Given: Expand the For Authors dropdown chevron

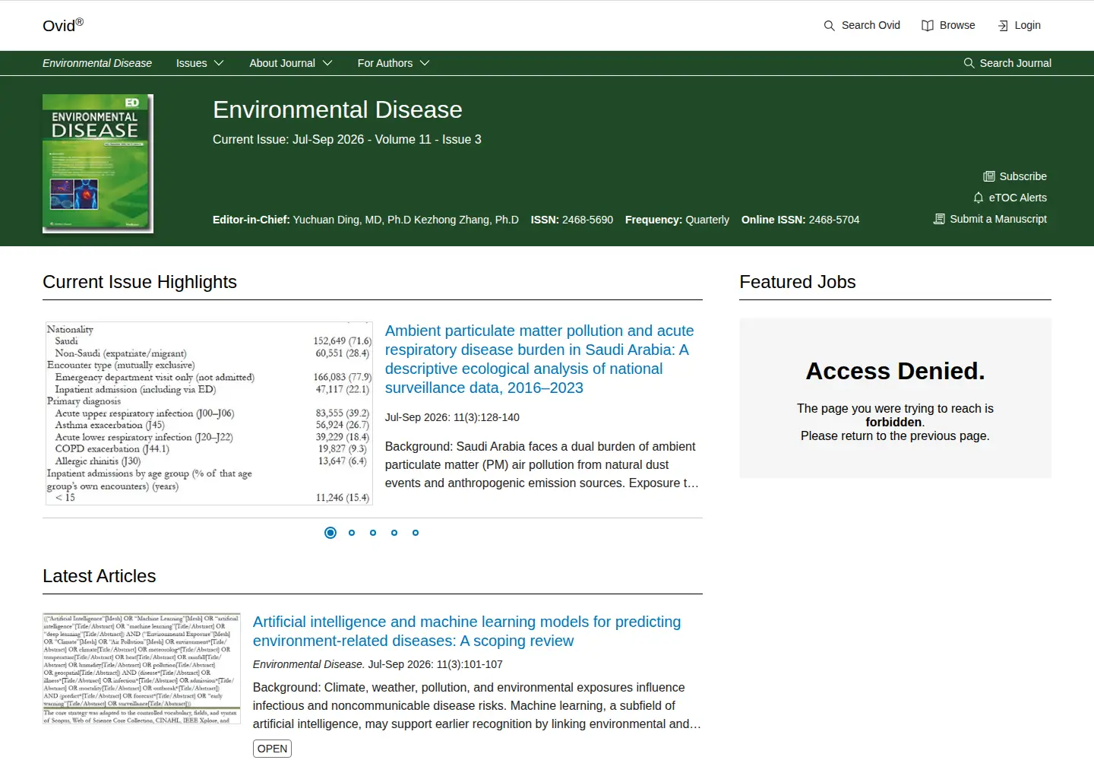Looking at the screenshot, I should (x=425, y=63).
